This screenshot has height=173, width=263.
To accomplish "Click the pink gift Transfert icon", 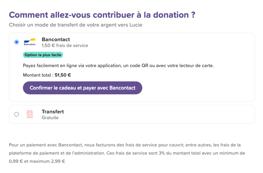I will coord(30,114).
